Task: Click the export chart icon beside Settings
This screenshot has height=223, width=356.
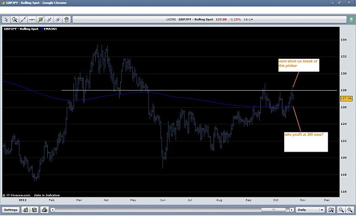Action: click(x=26, y=210)
